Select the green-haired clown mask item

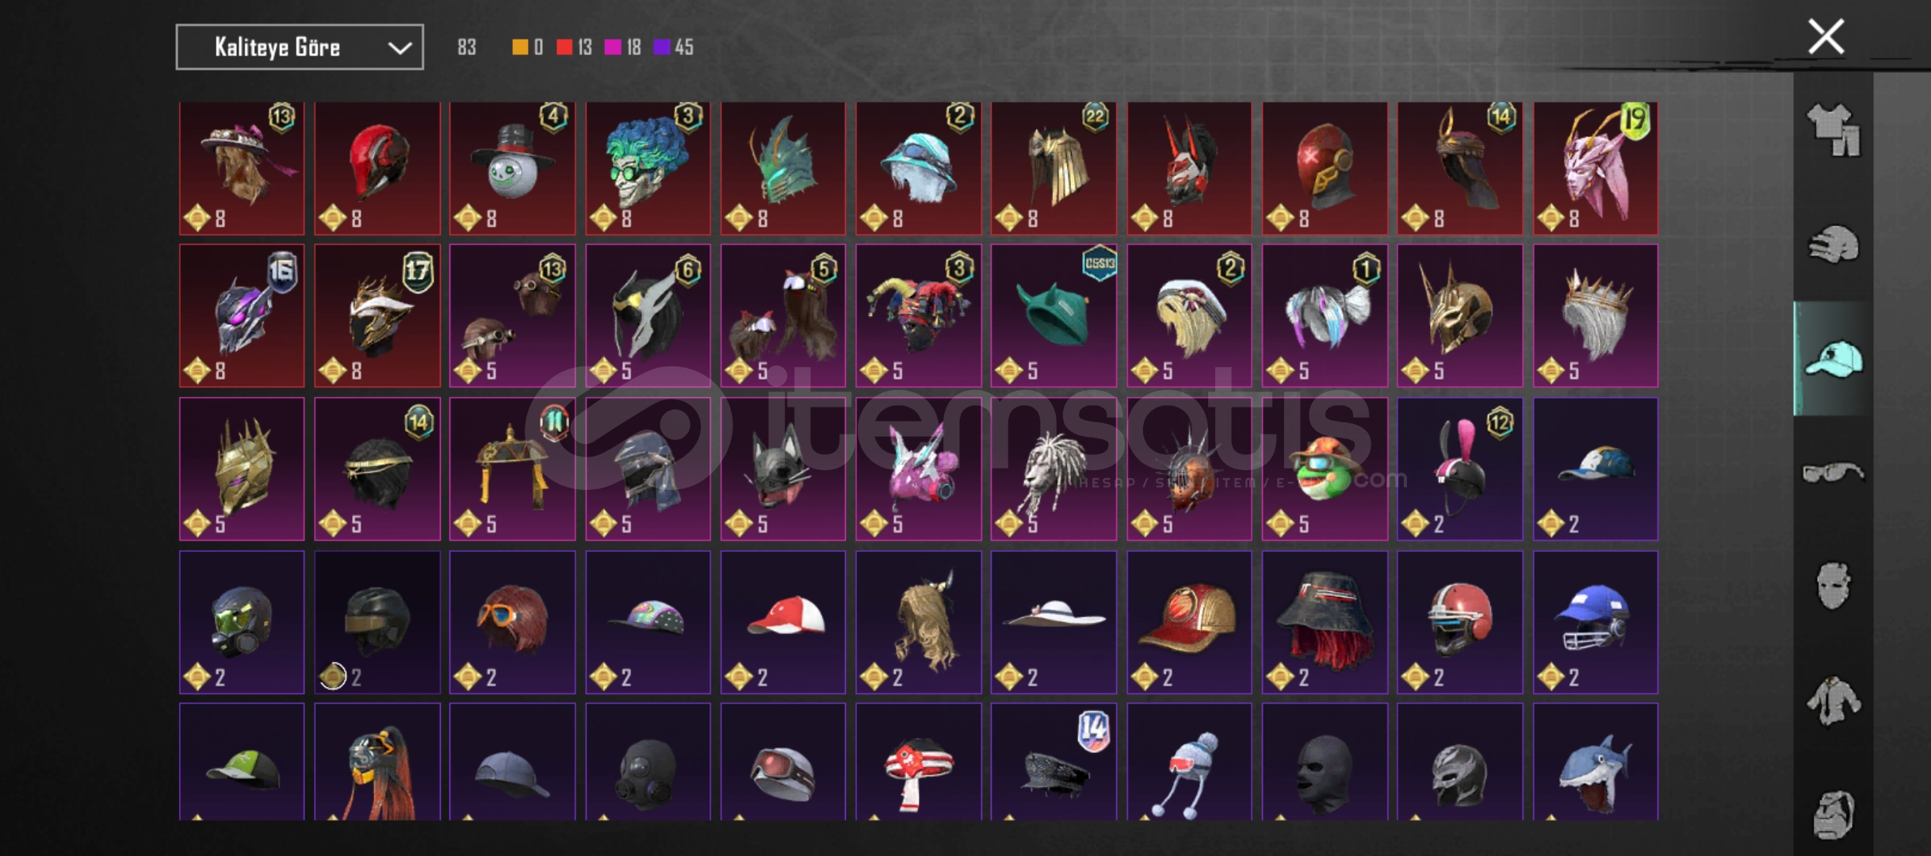648,168
